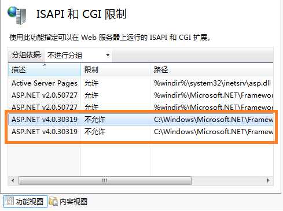
Task: Sort by the 描述 column header
Action: 45,69
